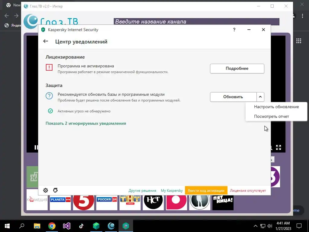Open Windows Start menu
Image resolution: width=309 pixels, height=232 pixels.
(7, 226)
